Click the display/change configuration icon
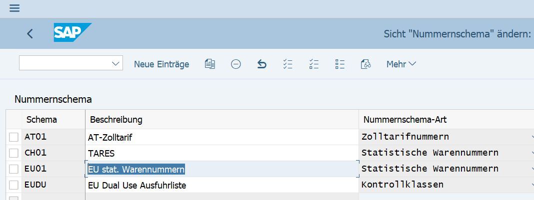This screenshot has height=200, width=534. click(x=365, y=64)
